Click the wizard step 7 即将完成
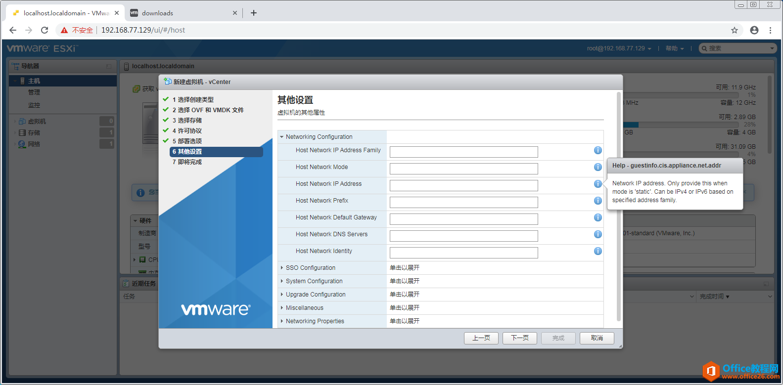783x385 pixels. tap(187, 162)
